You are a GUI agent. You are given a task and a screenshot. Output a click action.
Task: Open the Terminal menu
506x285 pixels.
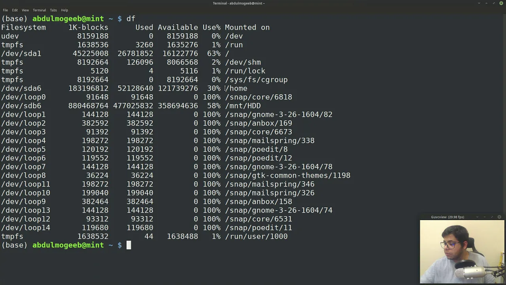click(x=39, y=10)
